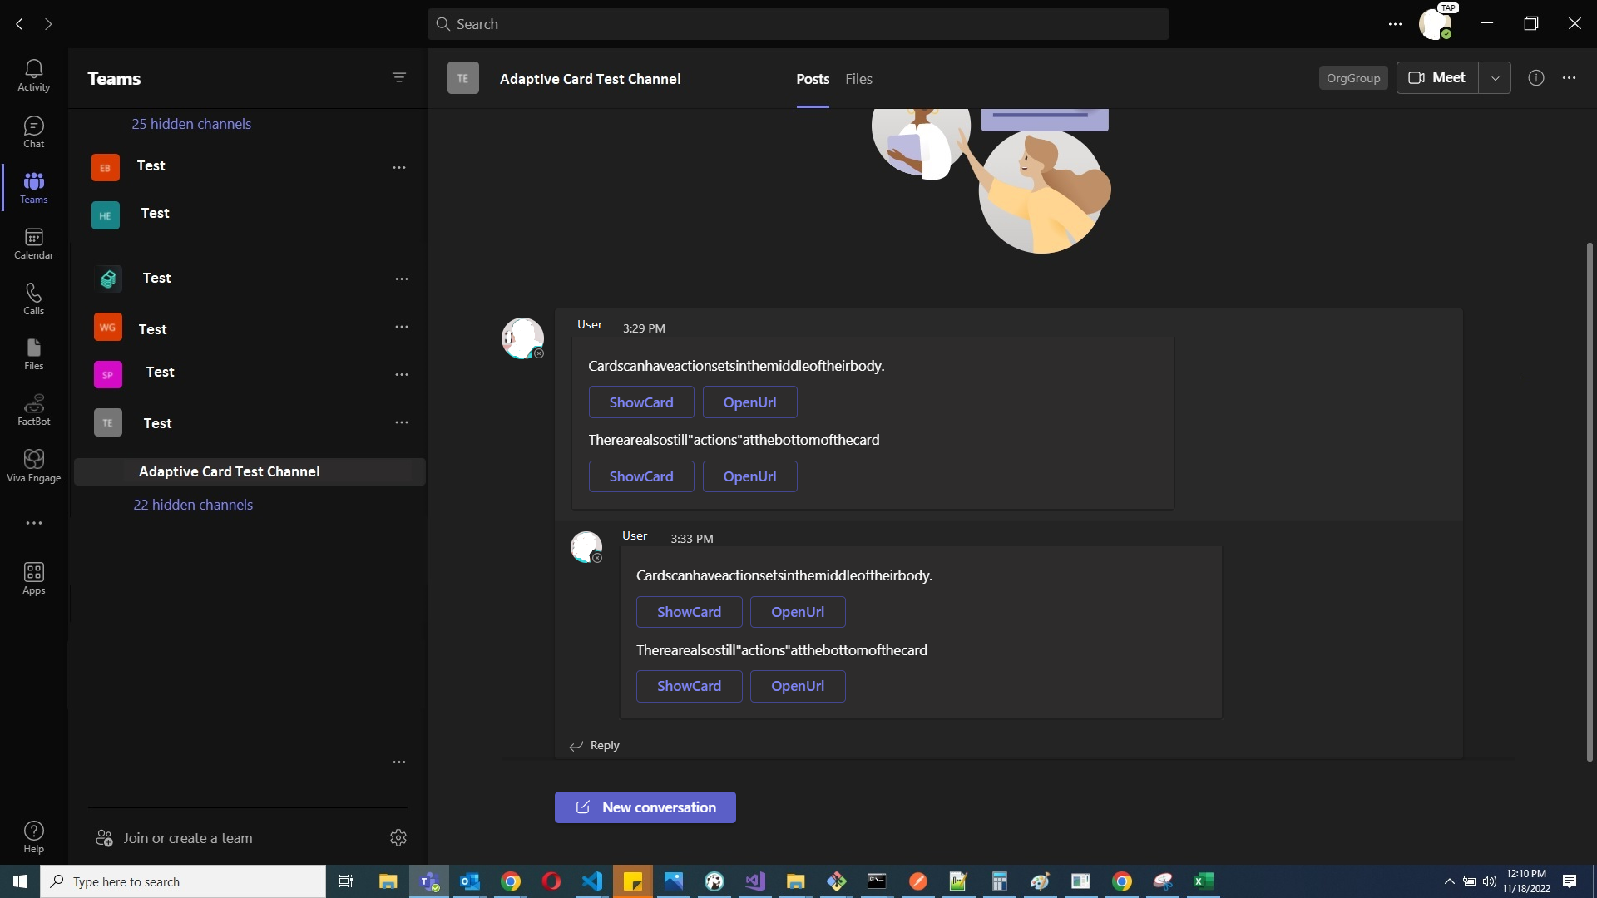The height and width of the screenshot is (898, 1597).
Task: Select the Chat icon
Action: tap(33, 131)
